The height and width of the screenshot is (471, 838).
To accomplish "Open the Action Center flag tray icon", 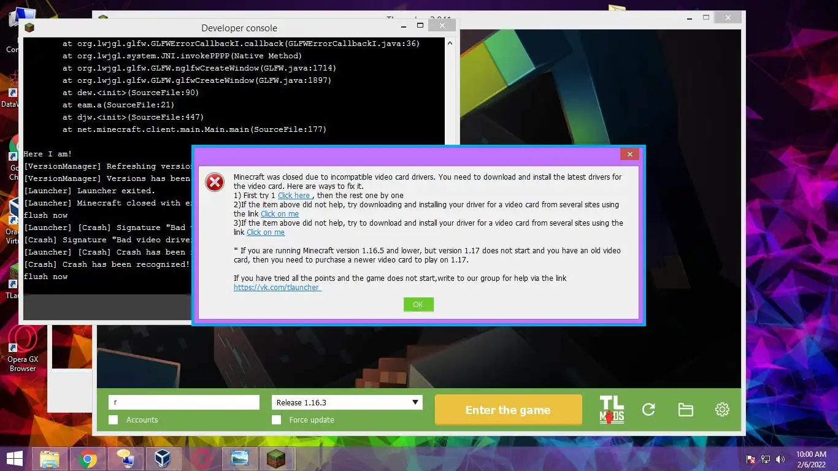I will [751, 459].
